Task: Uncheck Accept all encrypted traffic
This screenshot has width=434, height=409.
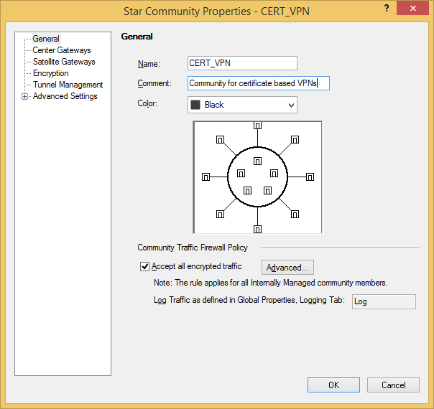Action: [x=145, y=267]
